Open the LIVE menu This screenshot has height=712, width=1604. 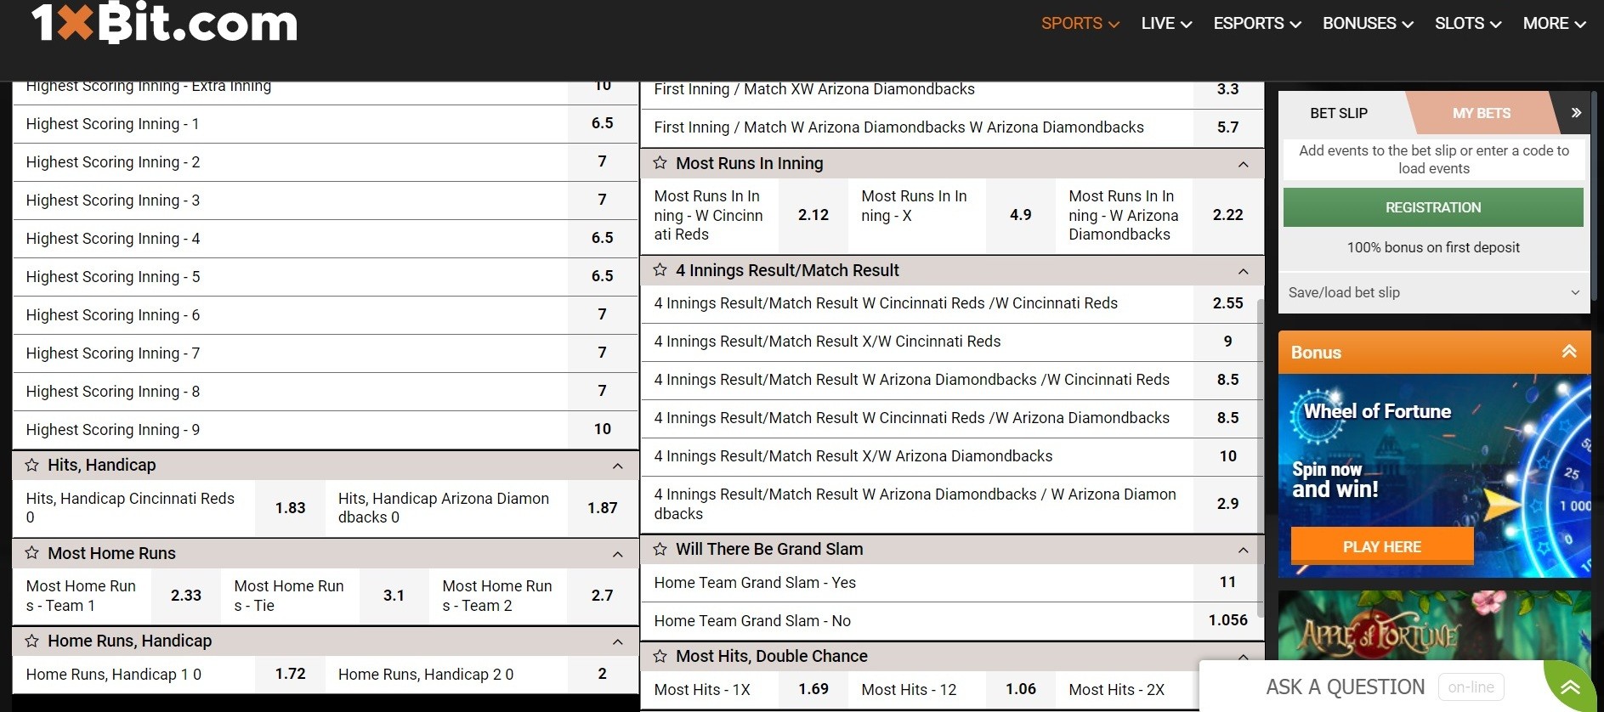point(1166,24)
